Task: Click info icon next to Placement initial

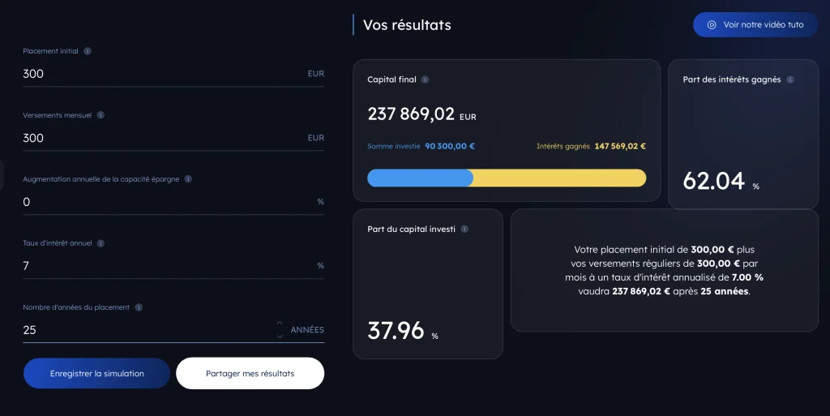Action: pyautogui.click(x=88, y=51)
